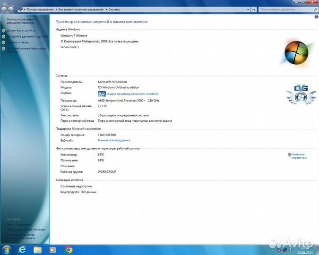Screen dimensions: 319x255
Task: Open 'Дополнительные параметры системы' link
Action: 26,50
